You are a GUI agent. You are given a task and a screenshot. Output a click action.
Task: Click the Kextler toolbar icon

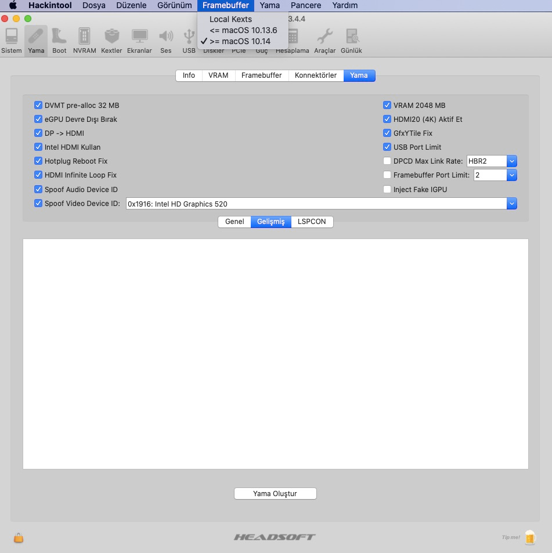click(111, 40)
